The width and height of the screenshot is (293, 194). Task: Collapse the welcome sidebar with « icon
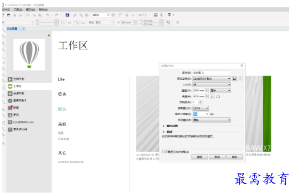[x=49, y=35]
